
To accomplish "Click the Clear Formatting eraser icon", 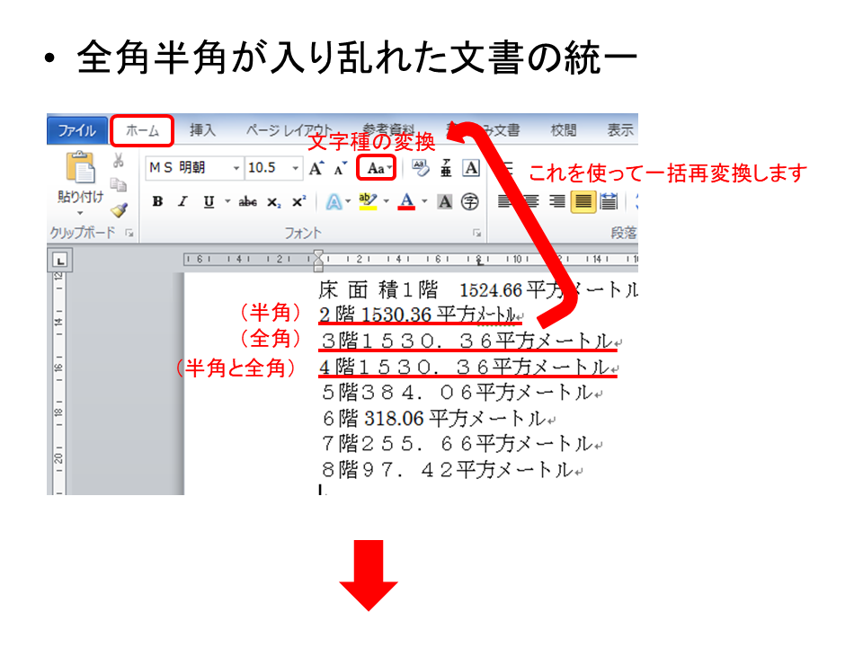I will click(x=421, y=168).
